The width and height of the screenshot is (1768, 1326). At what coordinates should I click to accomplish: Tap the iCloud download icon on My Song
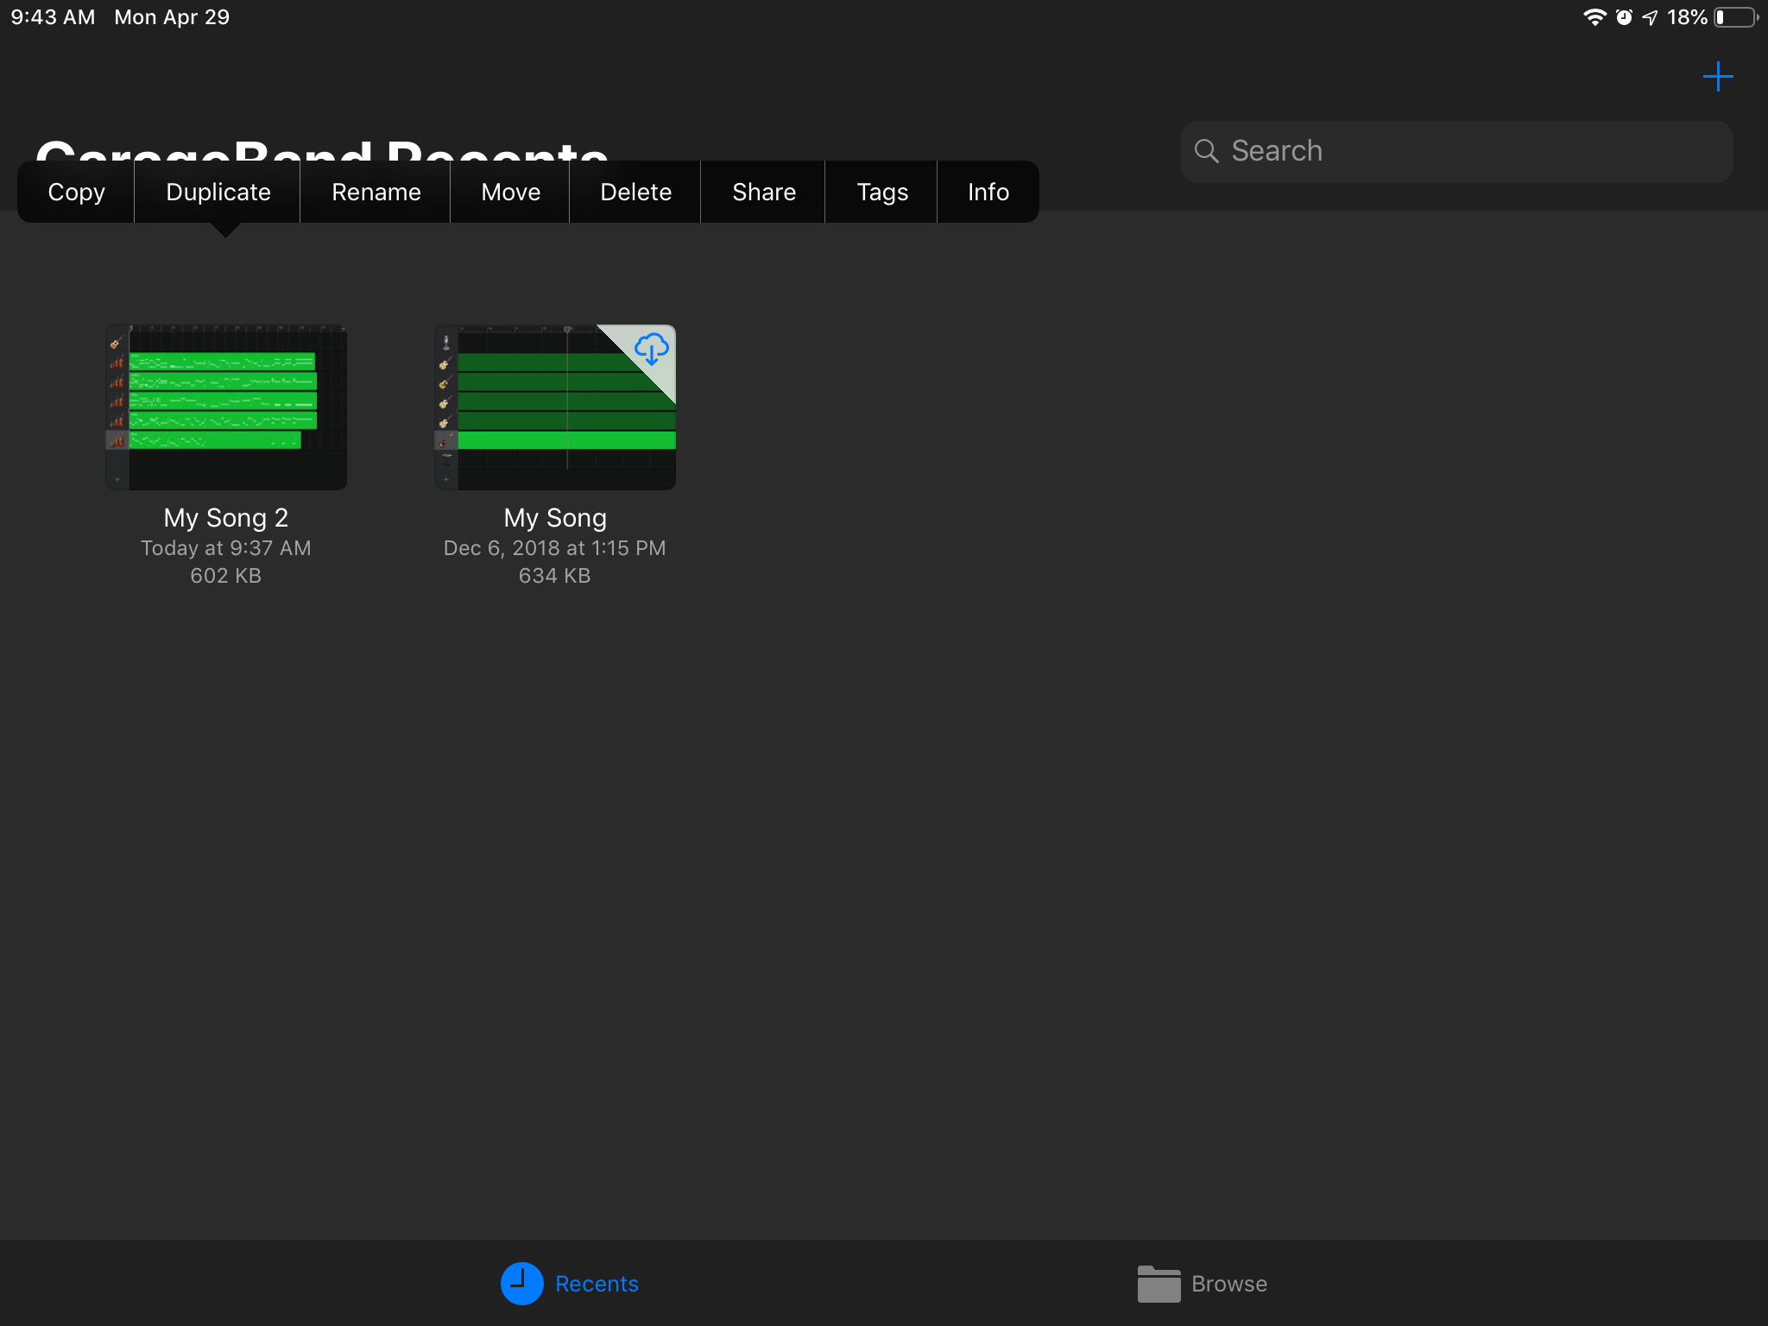pyautogui.click(x=651, y=349)
